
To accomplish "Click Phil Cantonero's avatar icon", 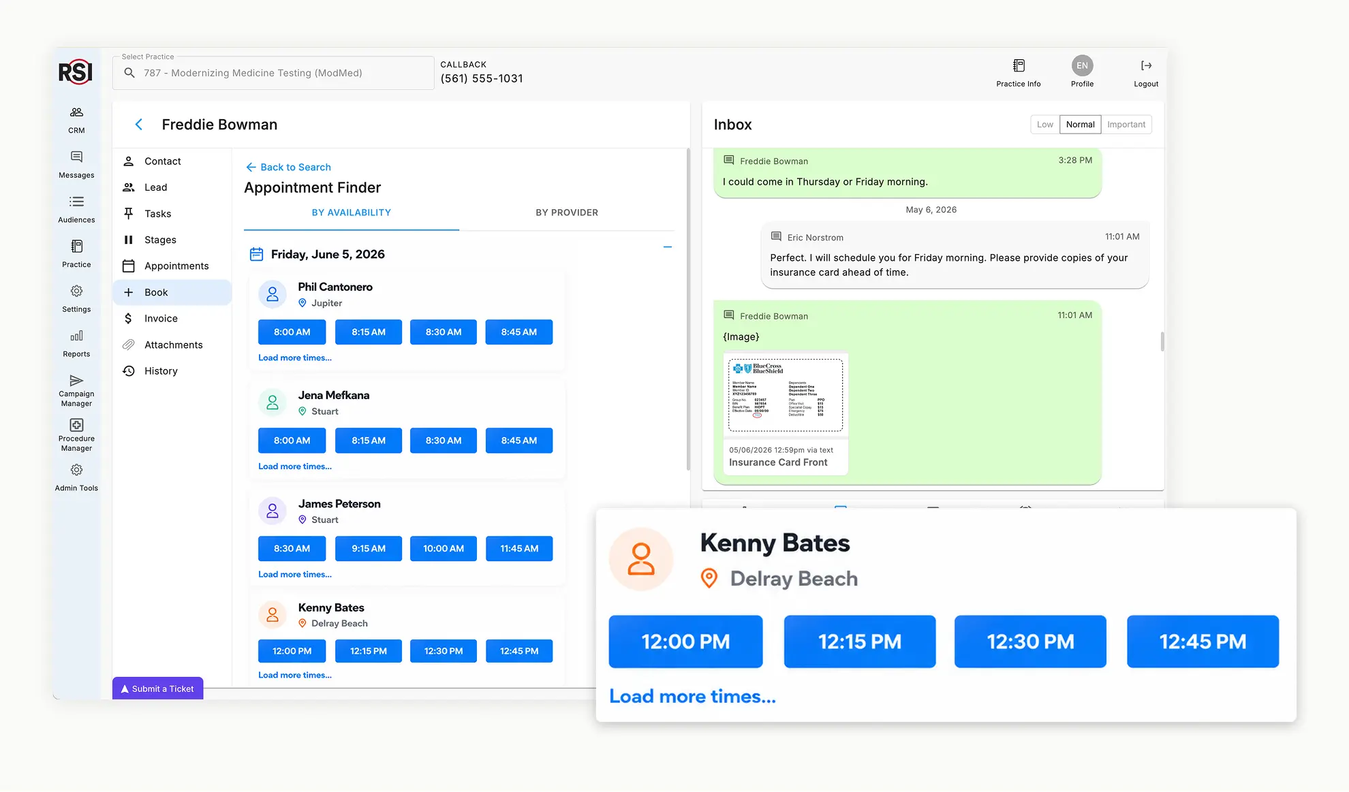I will pos(273,294).
